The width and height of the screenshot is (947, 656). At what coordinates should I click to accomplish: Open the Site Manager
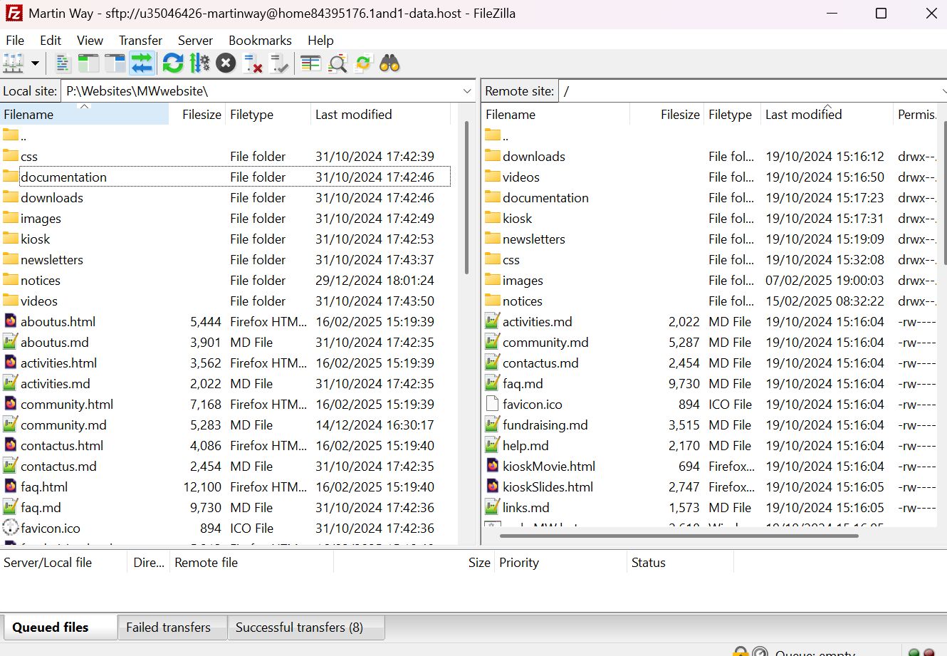click(x=14, y=64)
